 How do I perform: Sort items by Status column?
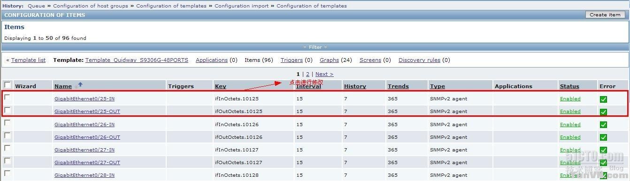569,86
